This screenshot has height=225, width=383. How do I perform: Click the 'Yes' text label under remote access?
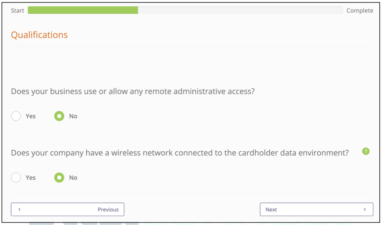[30, 116]
